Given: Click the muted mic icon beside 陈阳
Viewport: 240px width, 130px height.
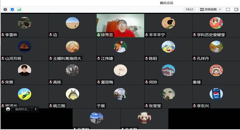Looking at the screenshot, I should (x=147, y=59).
